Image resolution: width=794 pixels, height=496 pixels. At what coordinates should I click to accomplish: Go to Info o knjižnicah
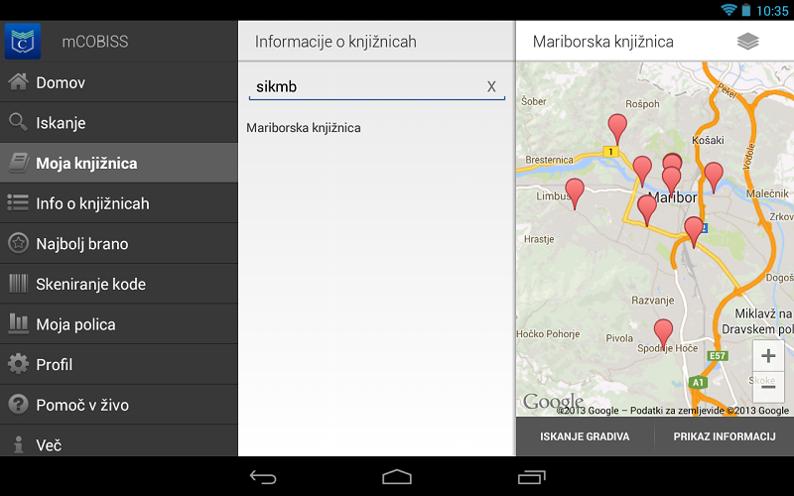coord(119,203)
